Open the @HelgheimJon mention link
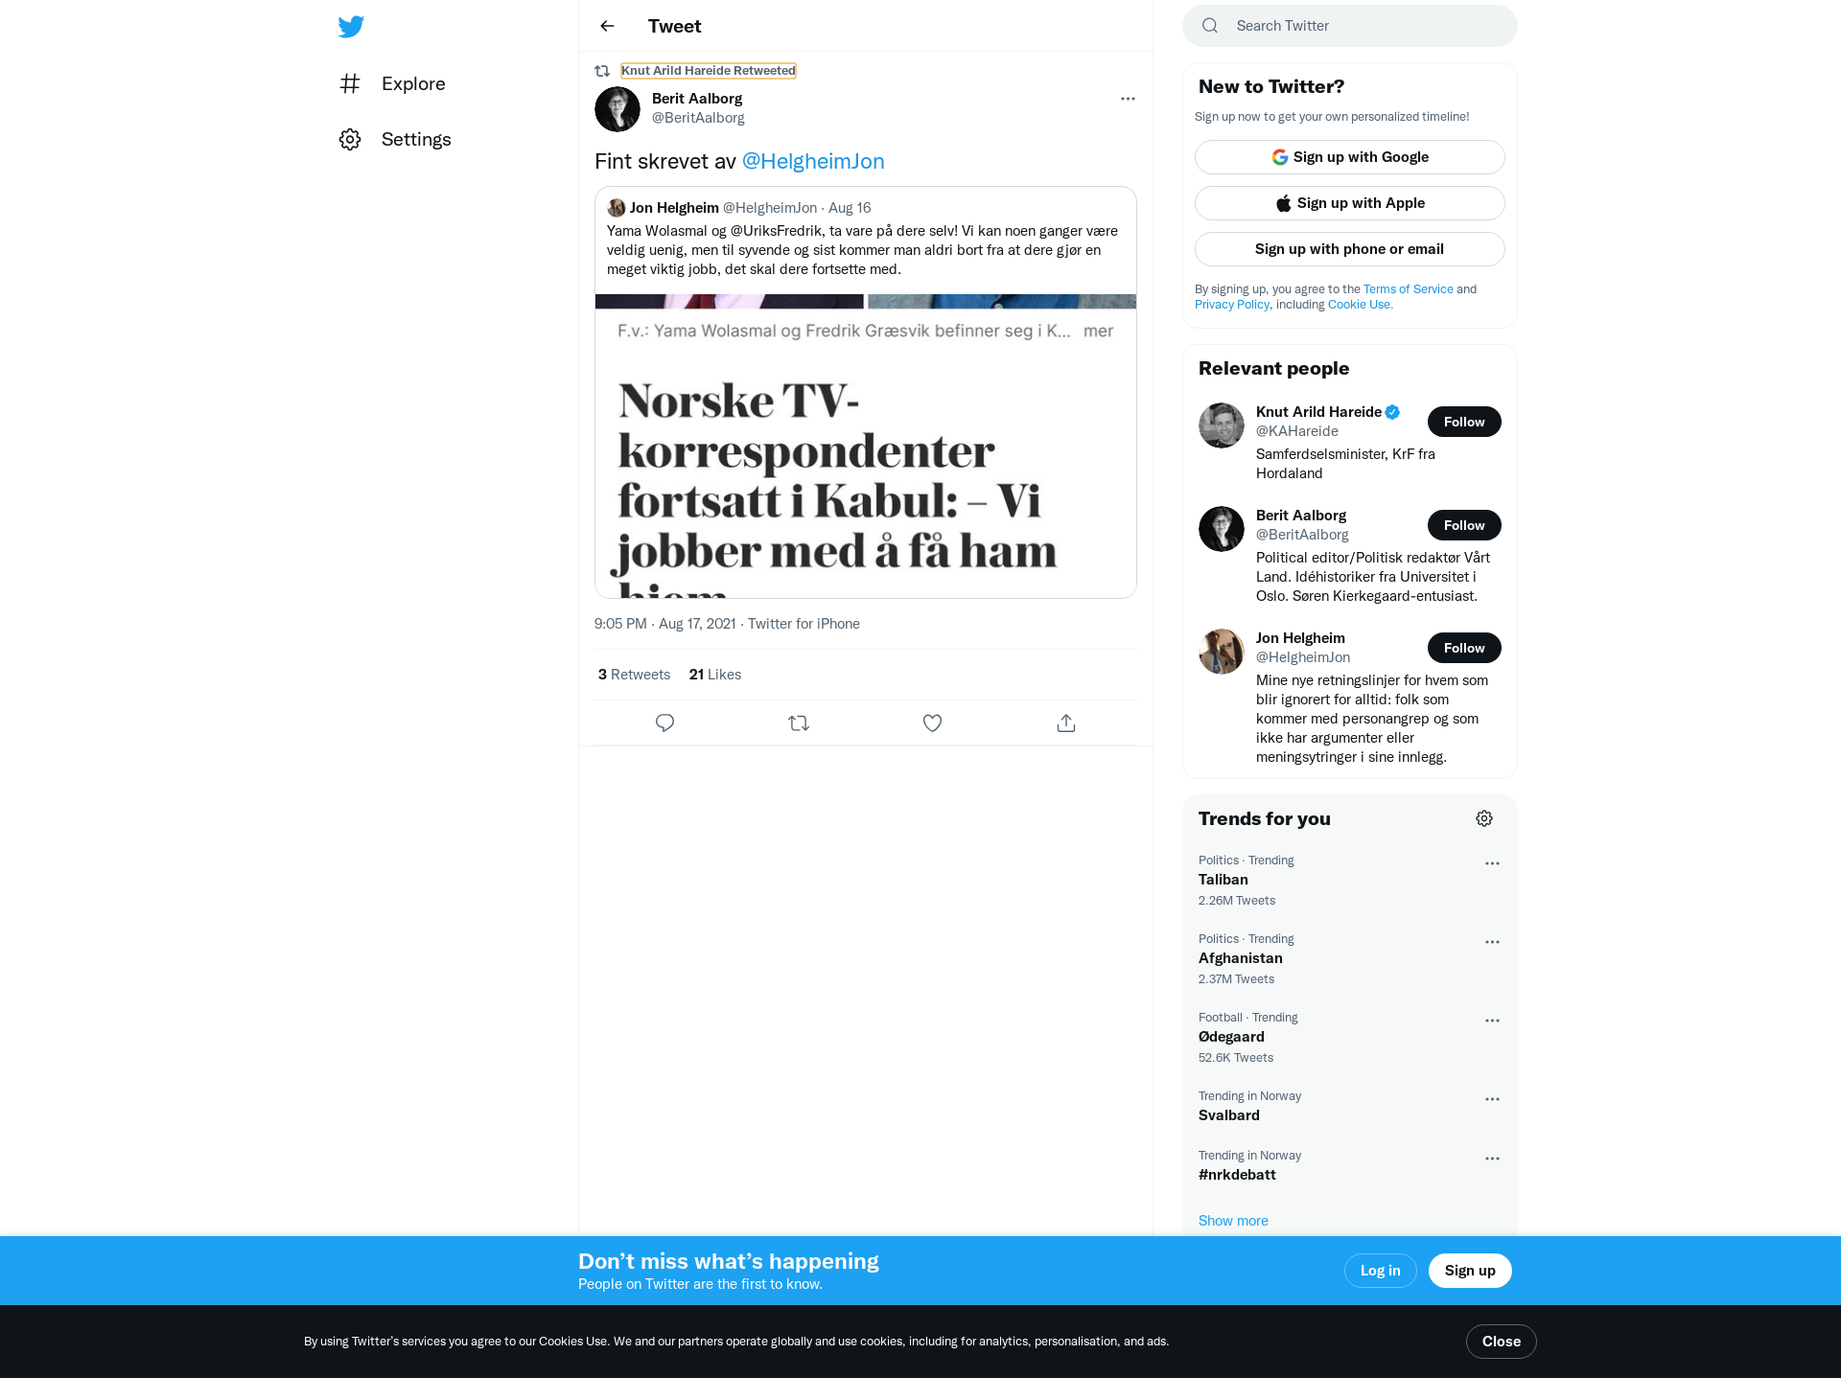Image resolution: width=1841 pixels, height=1378 pixels. coord(813,161)
